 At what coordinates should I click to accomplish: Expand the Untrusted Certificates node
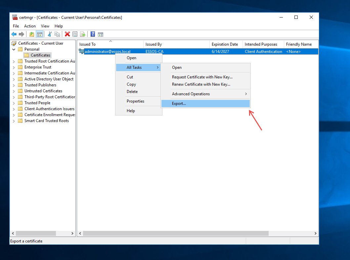point(14,91)
